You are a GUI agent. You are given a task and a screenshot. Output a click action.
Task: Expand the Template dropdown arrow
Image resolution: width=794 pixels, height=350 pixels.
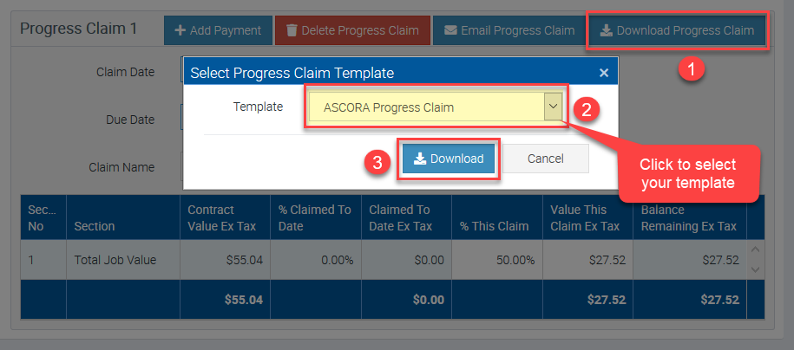(553, 107)
